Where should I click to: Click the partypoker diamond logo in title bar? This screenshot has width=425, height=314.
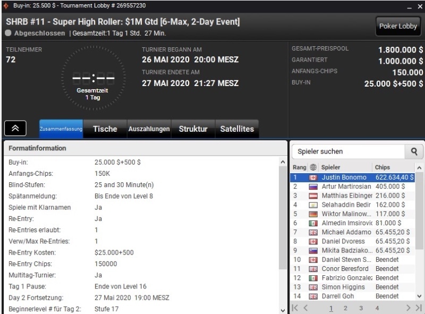(6, 5)
